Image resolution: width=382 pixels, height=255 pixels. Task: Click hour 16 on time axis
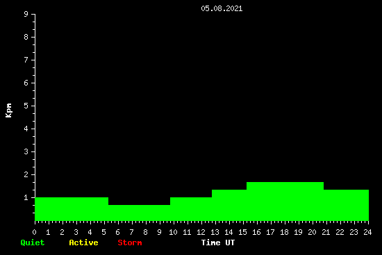256,232
